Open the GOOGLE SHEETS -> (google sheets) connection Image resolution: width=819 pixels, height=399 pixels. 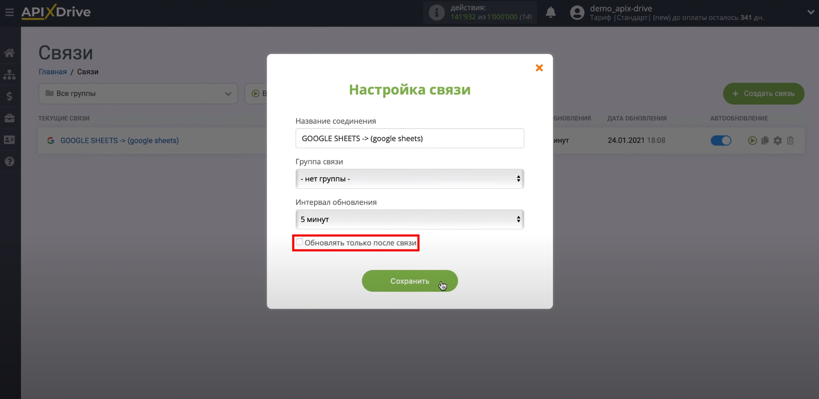coord(120,140)
